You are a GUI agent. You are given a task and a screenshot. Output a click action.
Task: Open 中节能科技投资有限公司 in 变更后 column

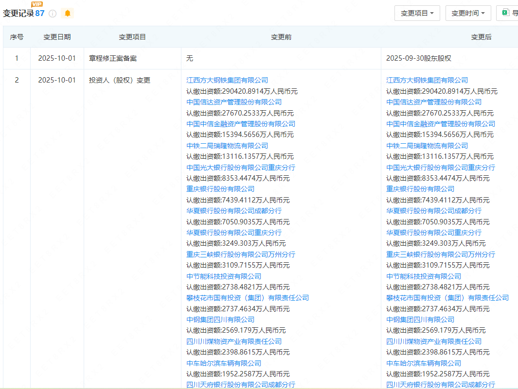(x=424, y=276)
